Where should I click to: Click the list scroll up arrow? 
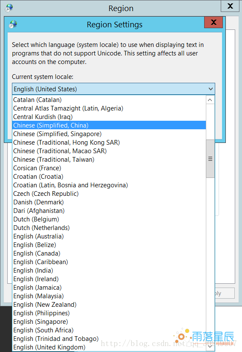[x=210, y=100]
